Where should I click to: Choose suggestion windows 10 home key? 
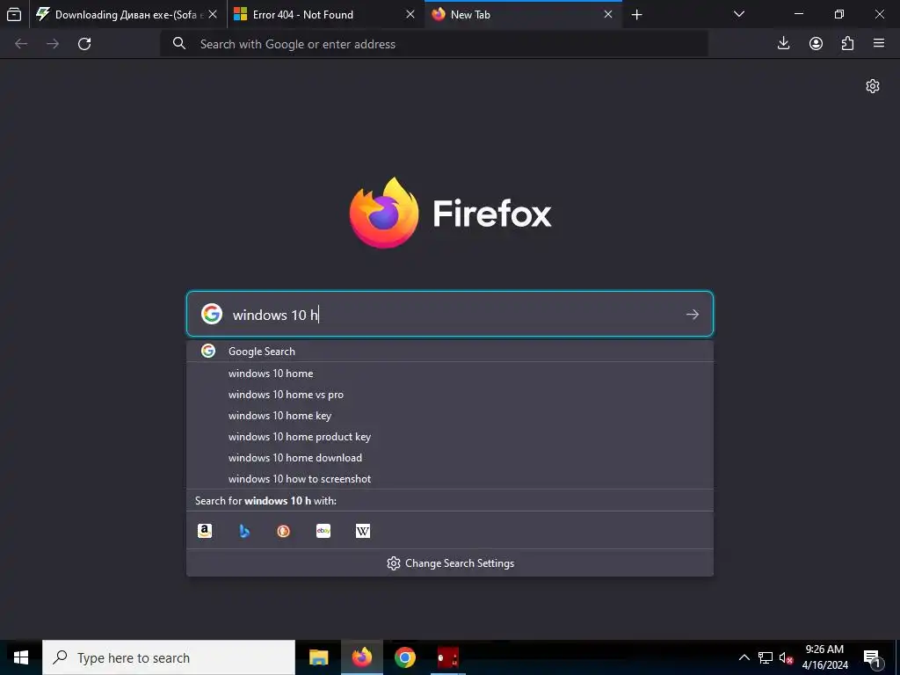pyautogui.click(x=449, y=416)
